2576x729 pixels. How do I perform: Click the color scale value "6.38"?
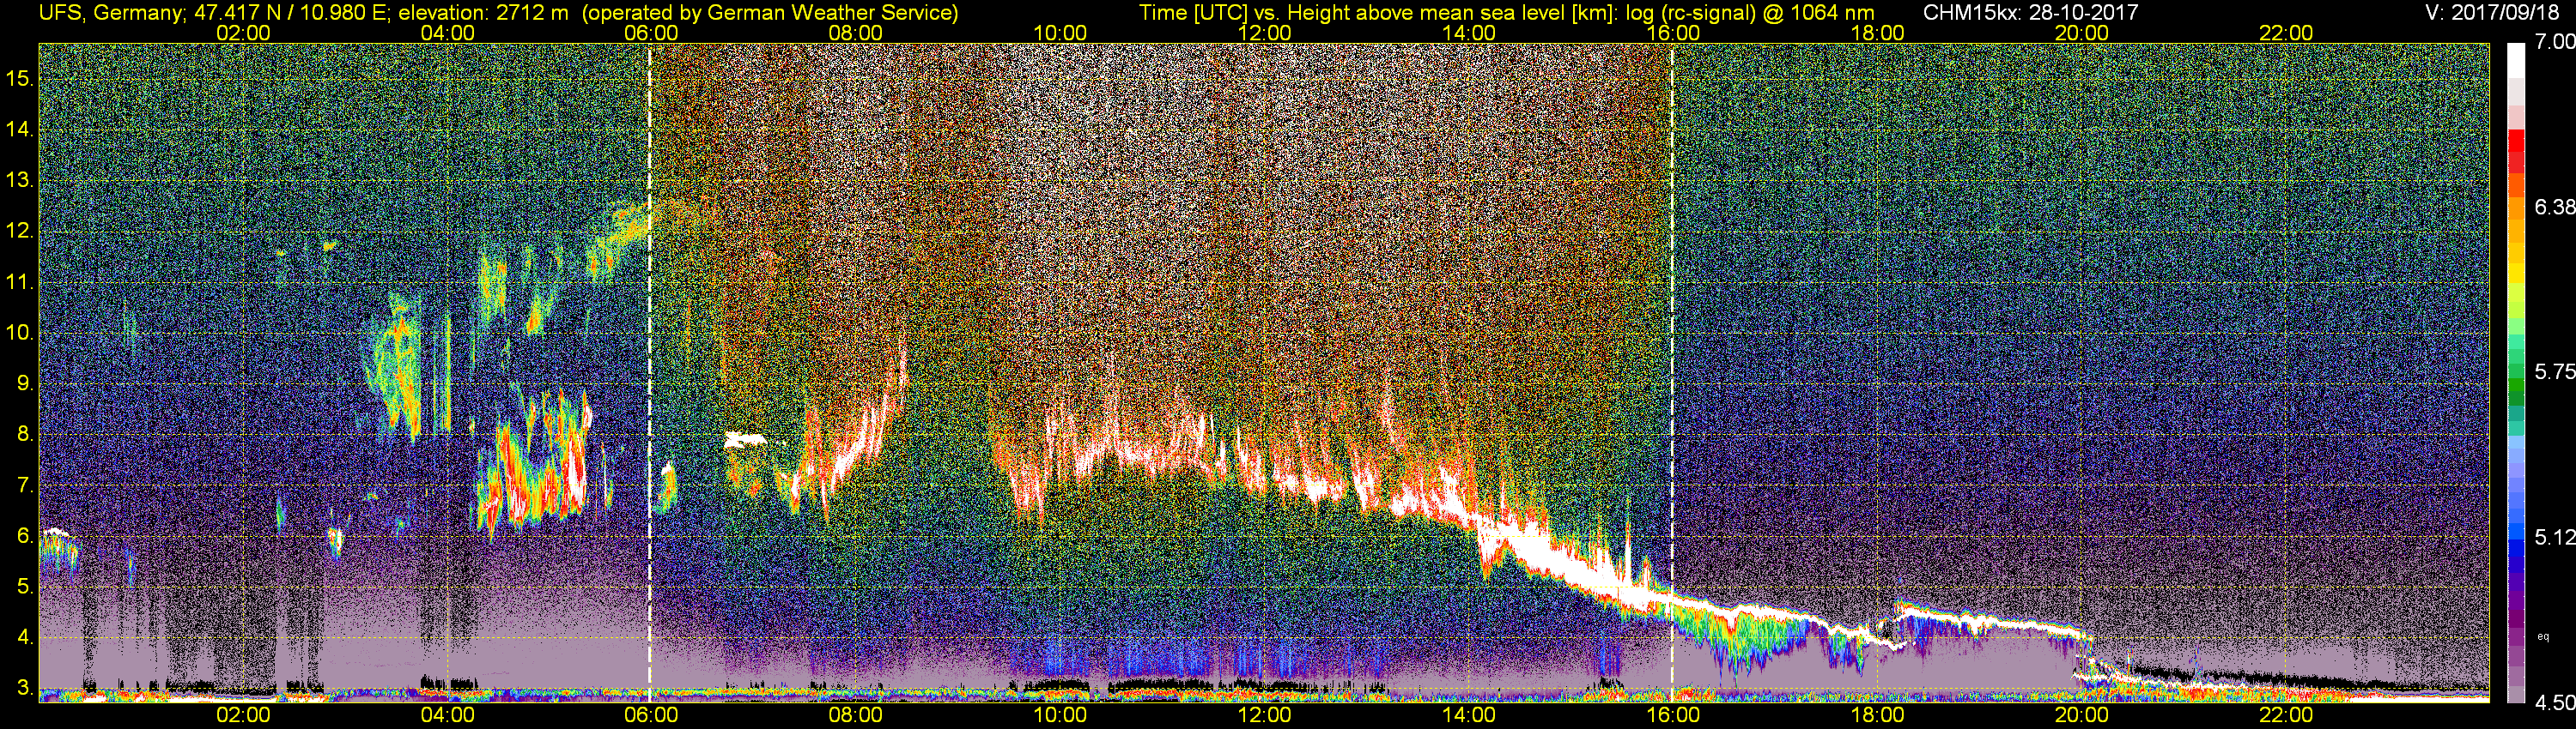pyautogui.click(x=2555, y=207)
